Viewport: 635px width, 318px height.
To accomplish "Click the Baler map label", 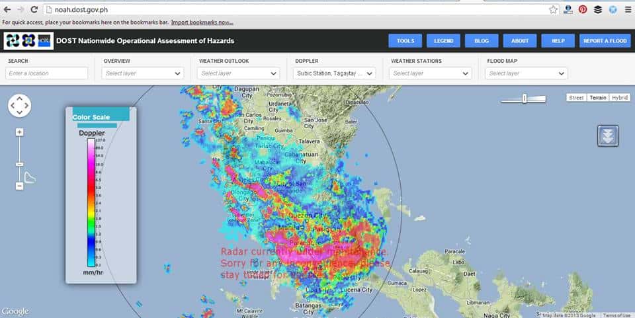I will [351, 122].
